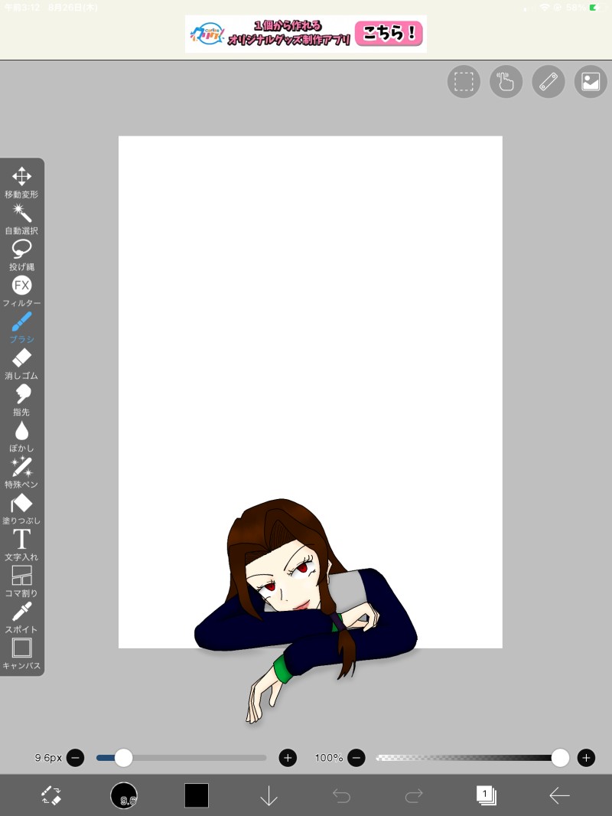612x816 pixels.
Task: Select the Blur (ぼかし) tool
Action: coord(21,436)
